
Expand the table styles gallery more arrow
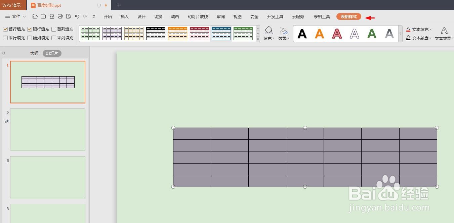click(x=258, y=39)
